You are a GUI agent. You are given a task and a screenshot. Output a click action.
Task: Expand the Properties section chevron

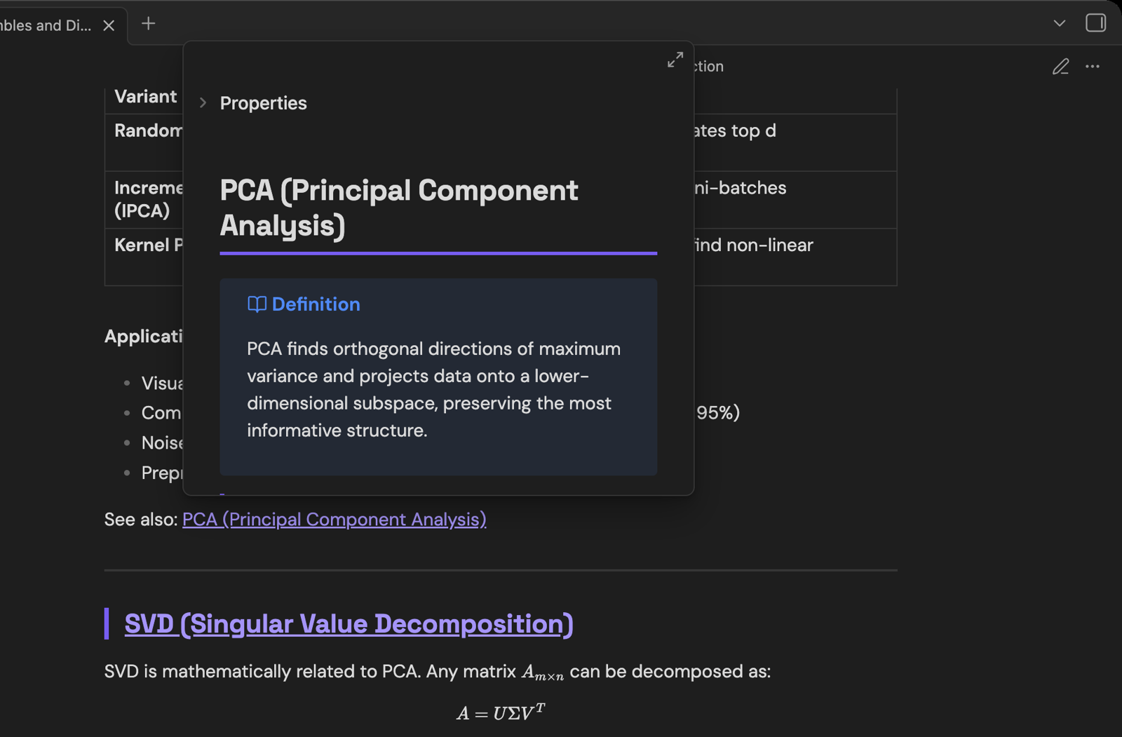click(203, 103)
